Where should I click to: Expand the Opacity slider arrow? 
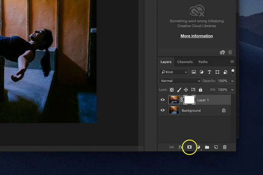click(x=233, y=81)
